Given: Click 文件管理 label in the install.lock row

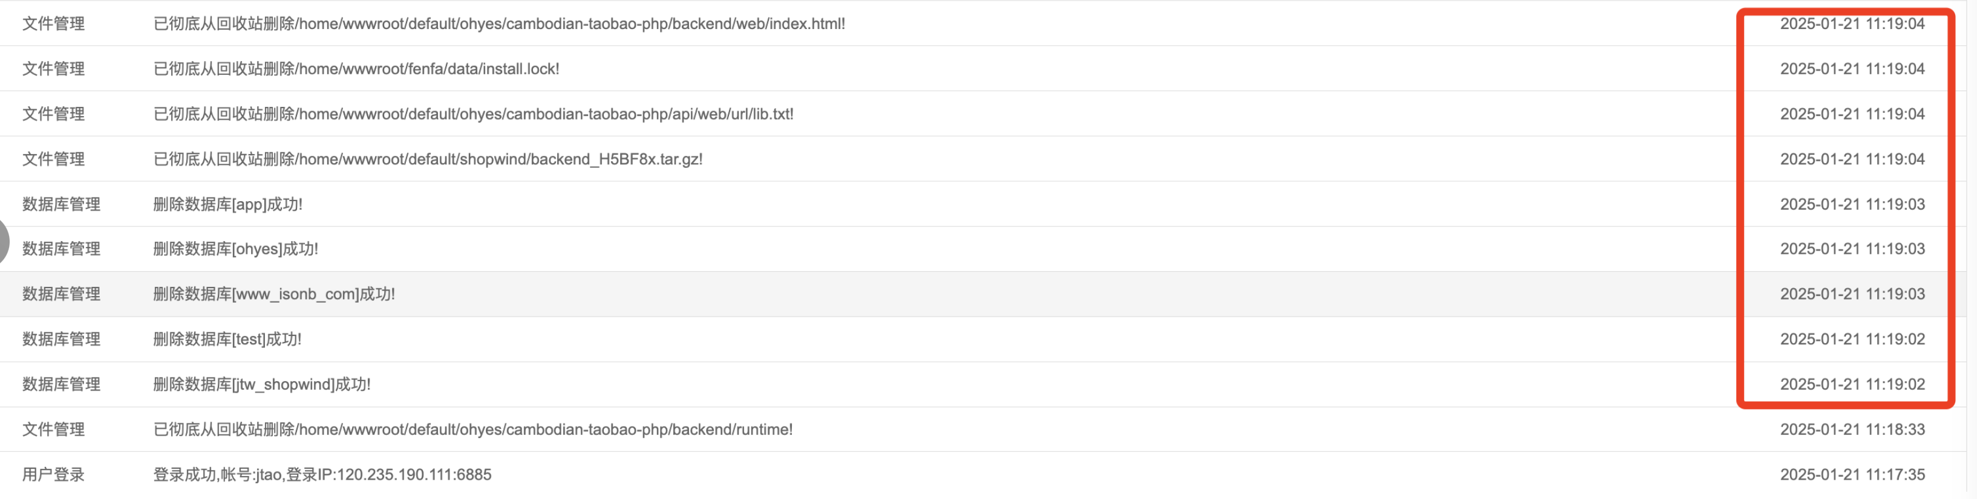Looking at the screenshot, I should click(x=53, y=68).
